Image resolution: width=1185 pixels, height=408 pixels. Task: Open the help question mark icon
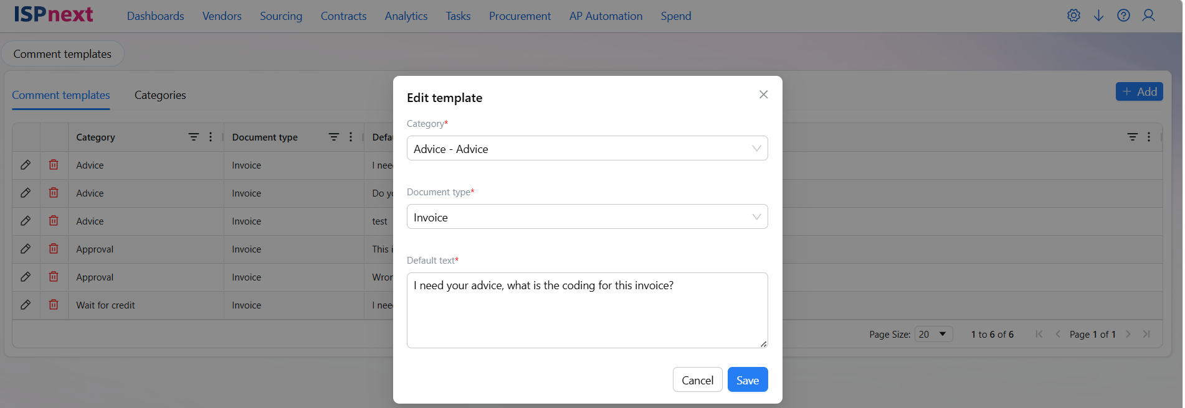1123,16
